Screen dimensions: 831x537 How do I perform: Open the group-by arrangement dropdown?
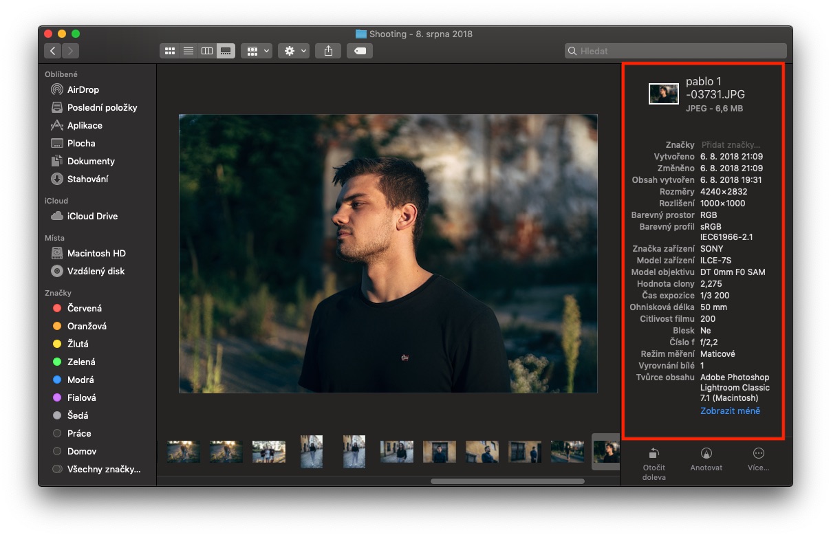(x=257, y=51)
